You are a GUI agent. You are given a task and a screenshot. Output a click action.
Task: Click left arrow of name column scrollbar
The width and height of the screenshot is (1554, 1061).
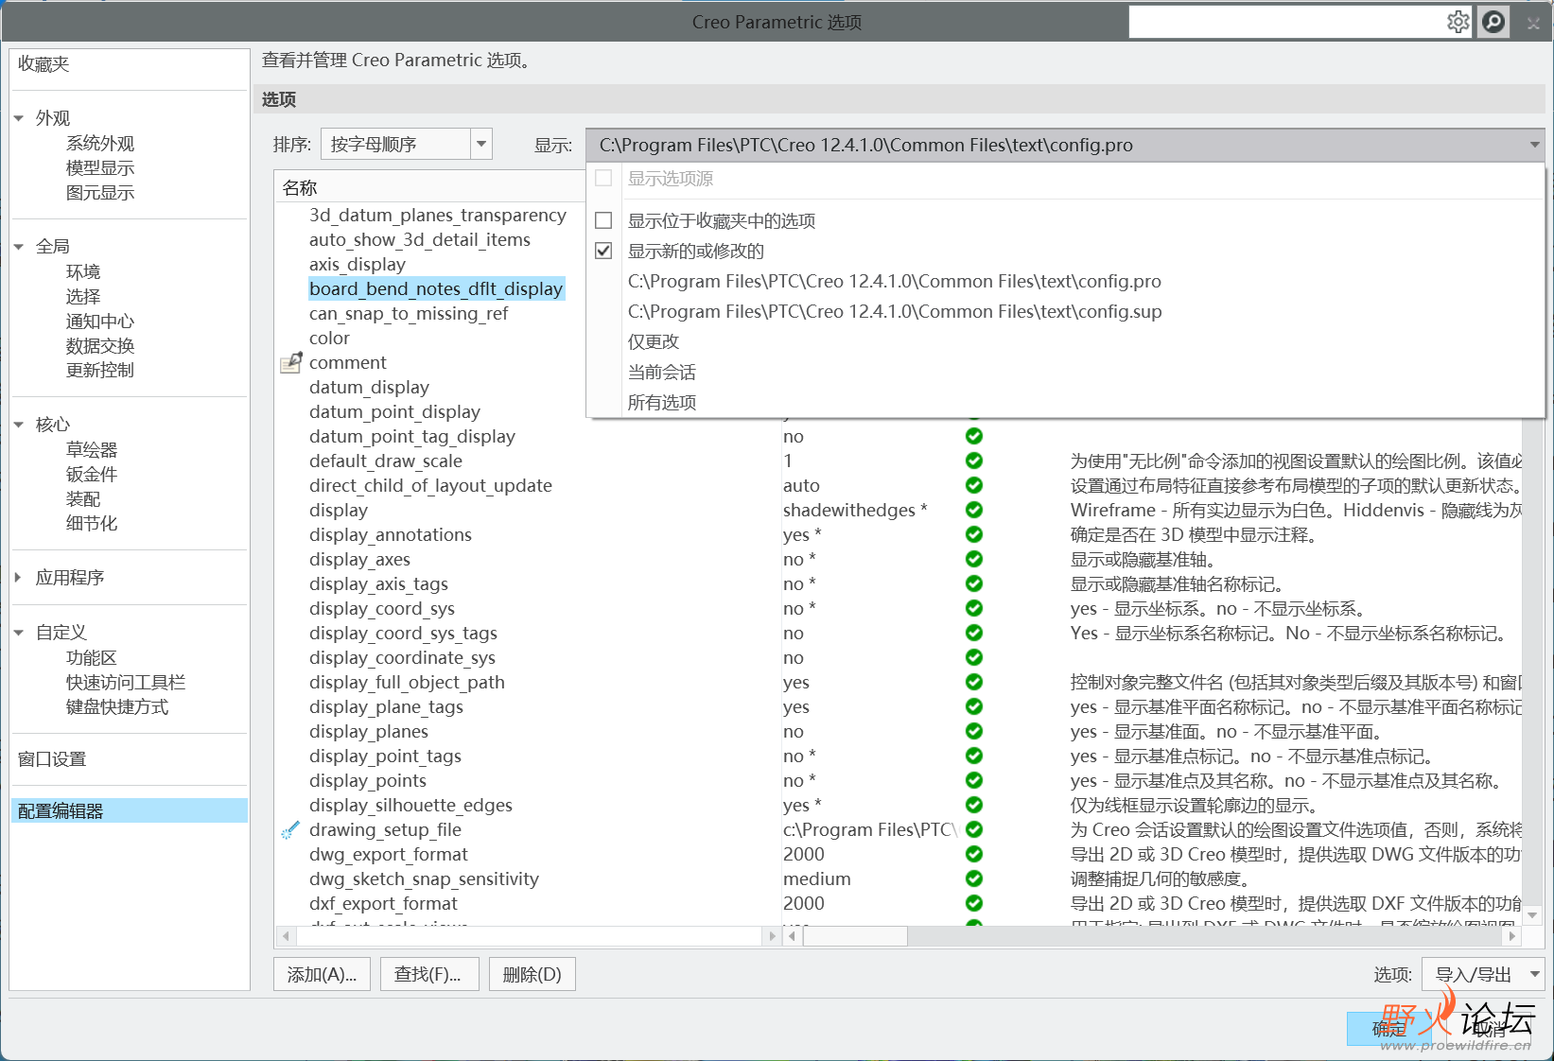(x=286, y=936)
